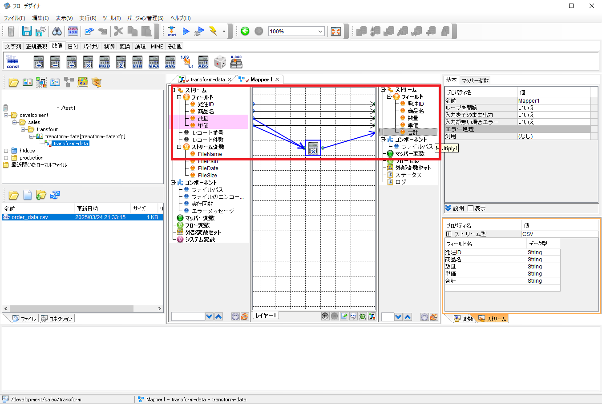Collapse the left コンポーネント tree node
Screen dimensions: 602x404
[x=174, y=183]
